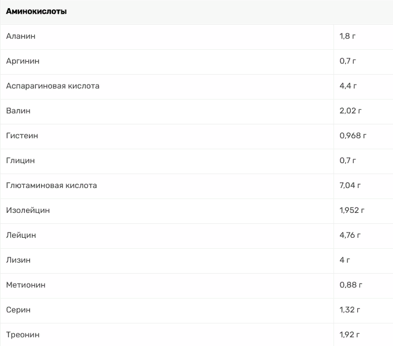Click the Аргинин row label
The image size is (393, 346).
pos(23,61)
